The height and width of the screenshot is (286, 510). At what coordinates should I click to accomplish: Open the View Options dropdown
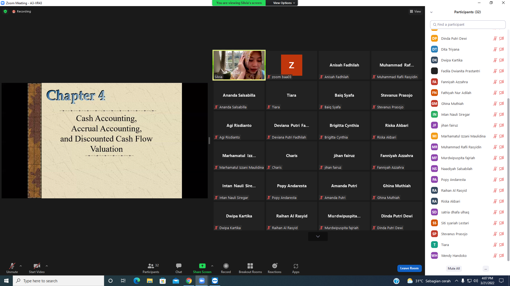pyautogui.click(x=284, y=3)
